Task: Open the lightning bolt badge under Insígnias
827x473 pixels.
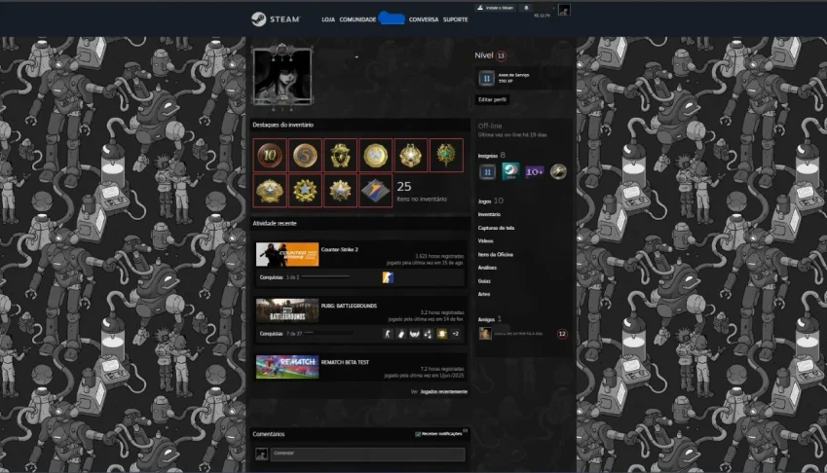Action: pos(558,171)
